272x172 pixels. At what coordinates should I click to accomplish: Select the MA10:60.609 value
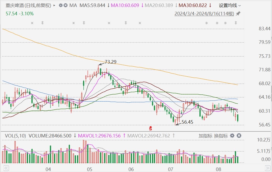pyautogui.click(x=125, y=6)
